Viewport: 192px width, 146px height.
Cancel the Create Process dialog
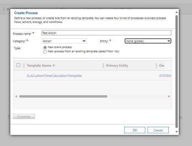158,130
